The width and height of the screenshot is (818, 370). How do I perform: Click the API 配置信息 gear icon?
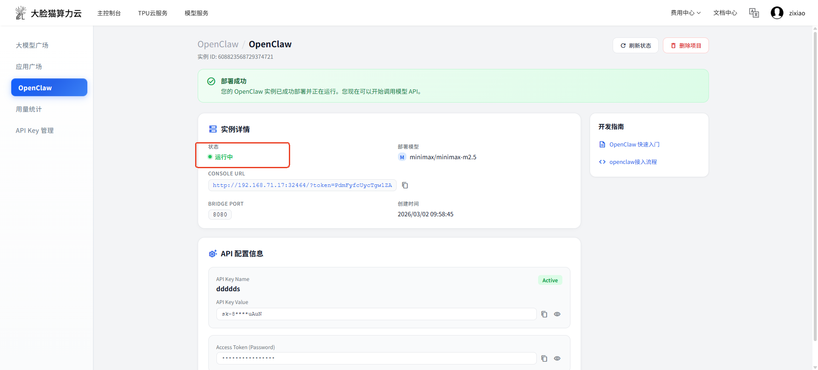tap(213, 254)
